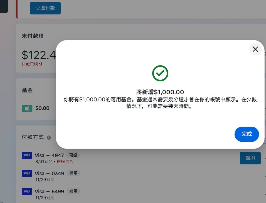
Task: Click the 備用 badge next to Visa 0349
Action: pos(73,173)
